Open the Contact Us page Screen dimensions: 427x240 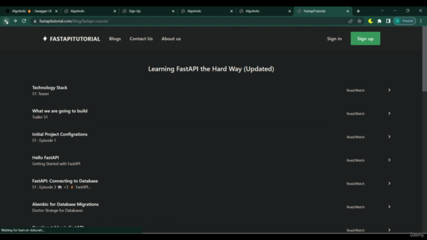pyautogui.click(x=141, y=39)
